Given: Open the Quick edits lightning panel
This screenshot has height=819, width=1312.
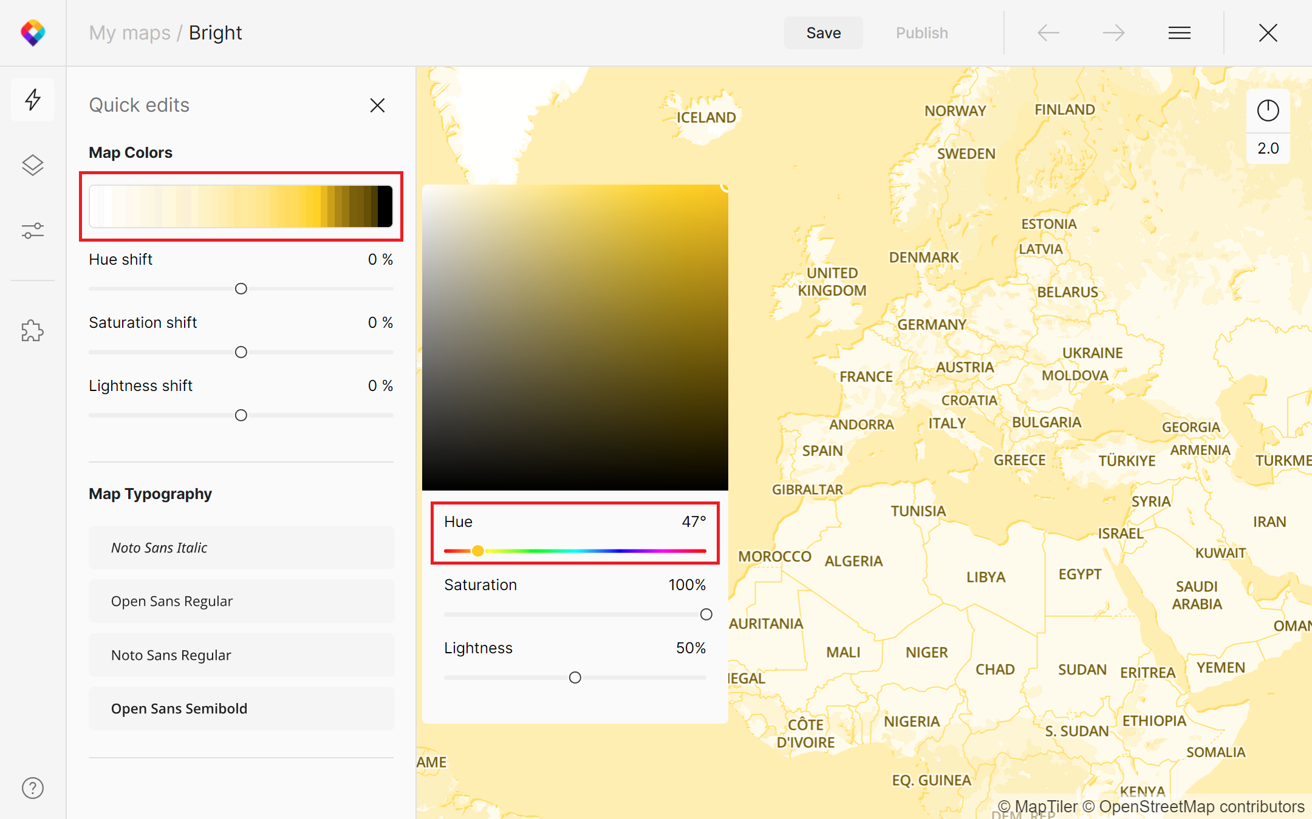Looking at the screenshot, I should (x=33, y=100).
